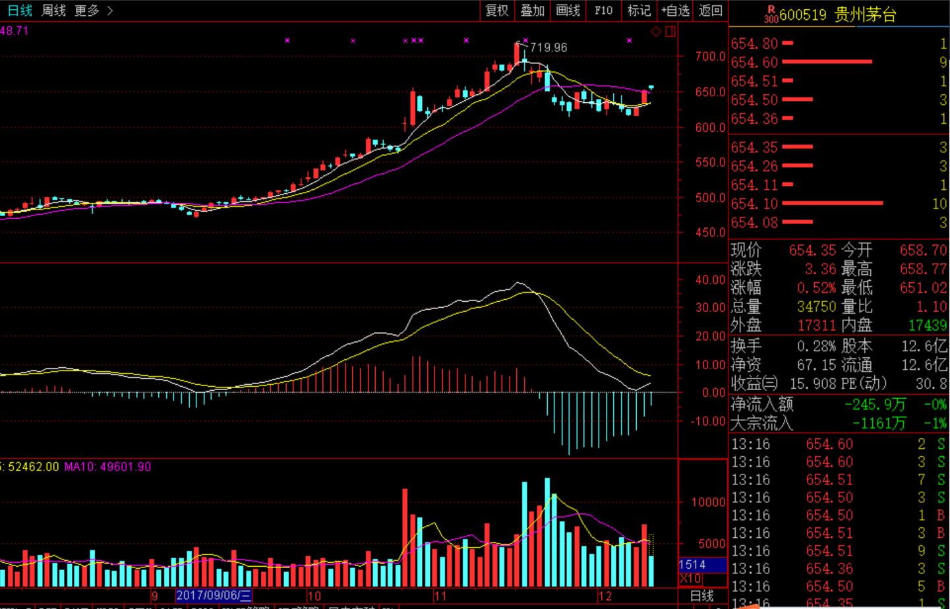950x609 pixels.
Task: Select buy order level 654.35 in order book
Action: click(x=839, y=147)
